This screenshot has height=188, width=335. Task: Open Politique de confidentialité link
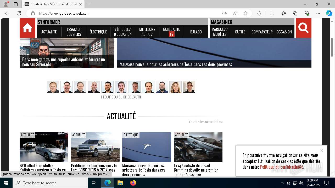282,167
